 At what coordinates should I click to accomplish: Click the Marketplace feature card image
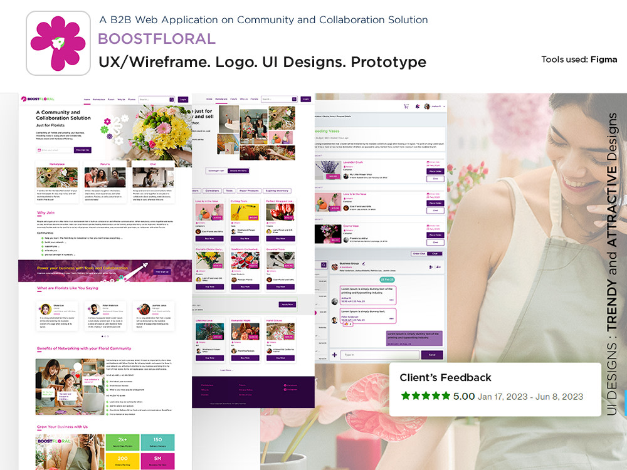(57, 177)
